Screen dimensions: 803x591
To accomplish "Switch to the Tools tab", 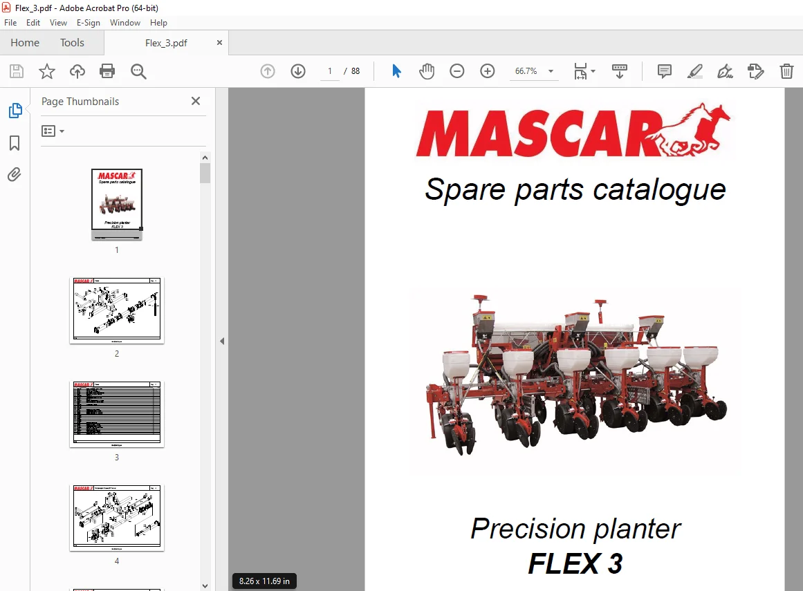I will pyautogui.click(x=72, y=42).
